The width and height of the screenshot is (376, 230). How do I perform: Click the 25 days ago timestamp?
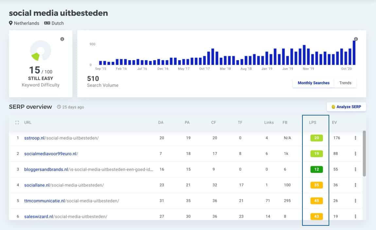tap(73, 107)
